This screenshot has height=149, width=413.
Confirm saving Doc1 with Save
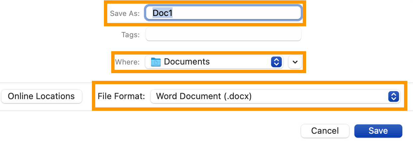click(378, 131)
